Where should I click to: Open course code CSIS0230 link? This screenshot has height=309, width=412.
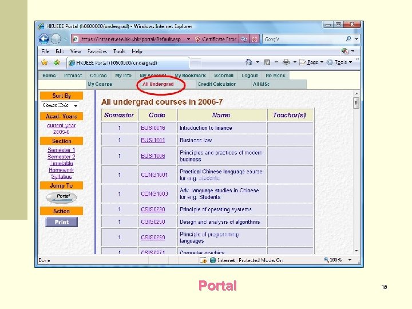[153, 209]
